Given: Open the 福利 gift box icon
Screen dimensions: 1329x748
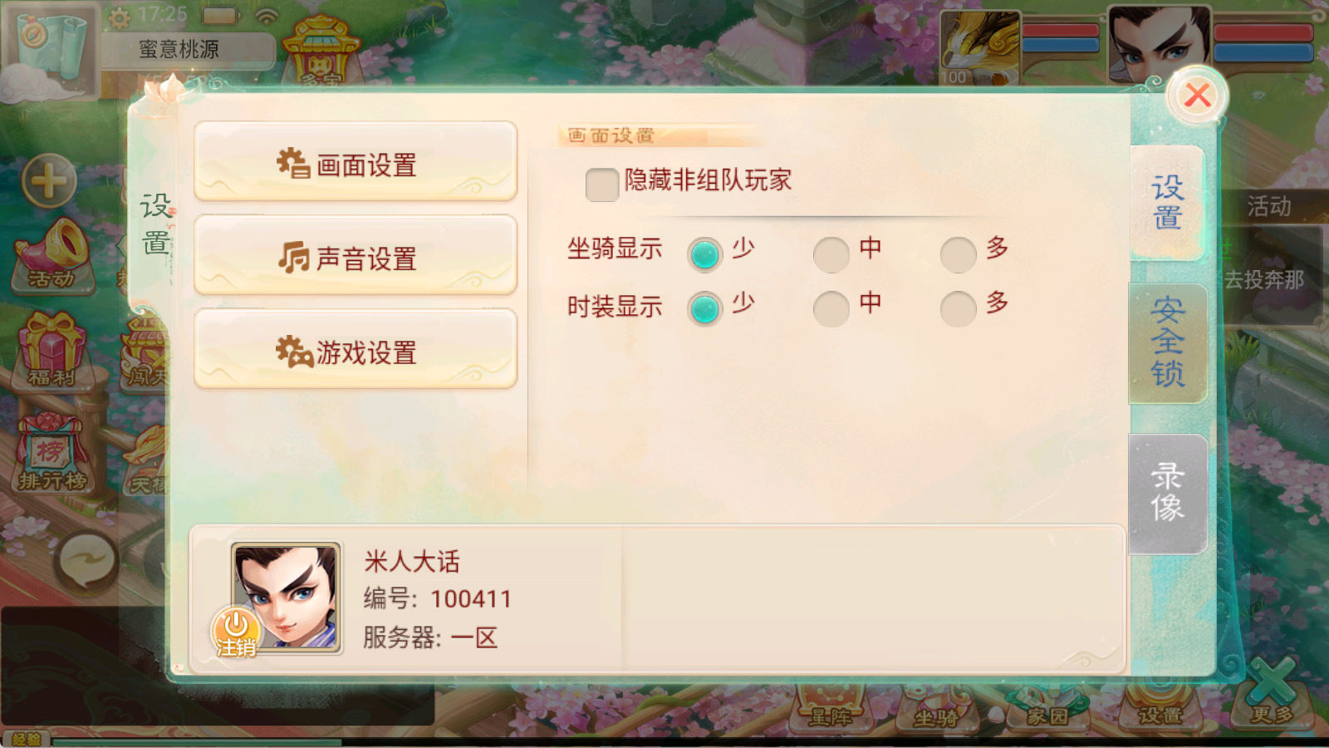Looking at the screenshot, I should tap(52, 351).
